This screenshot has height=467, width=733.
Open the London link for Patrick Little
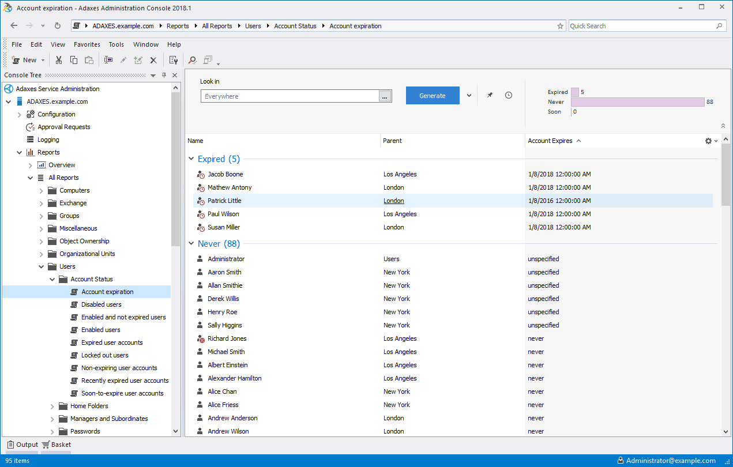click(x=394, y=201)
